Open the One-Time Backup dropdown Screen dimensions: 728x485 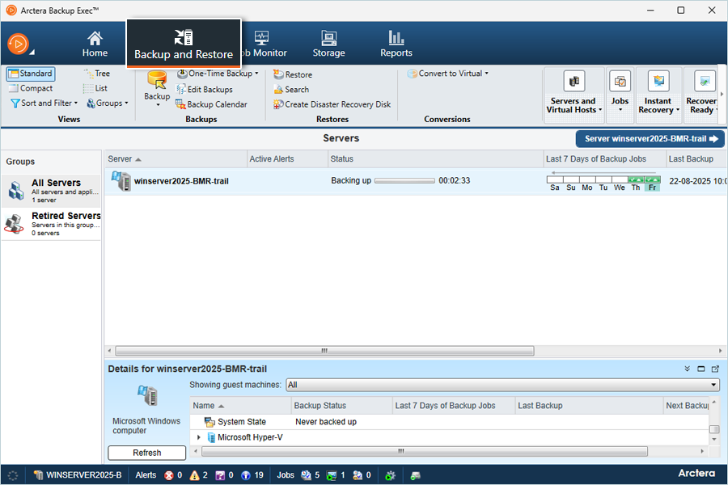click(218, 74)
